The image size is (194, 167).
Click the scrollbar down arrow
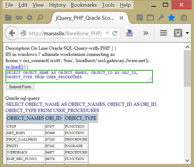[x=187, y=161]
